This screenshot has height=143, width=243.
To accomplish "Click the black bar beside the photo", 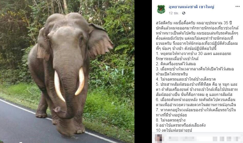I will pyautogui.click(x=143, y=72).
